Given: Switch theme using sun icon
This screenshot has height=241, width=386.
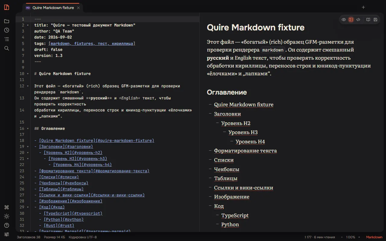Looking at the screenshot, I should [x=7, y=216].
